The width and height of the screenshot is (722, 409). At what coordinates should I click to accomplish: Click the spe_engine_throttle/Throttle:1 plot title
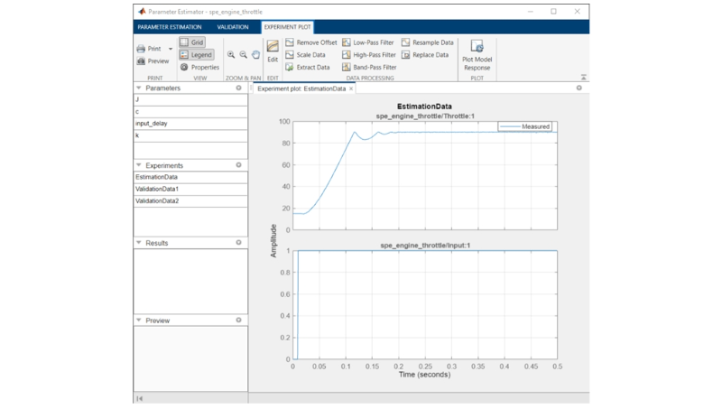pyautogui.click(x=425, y=116)
